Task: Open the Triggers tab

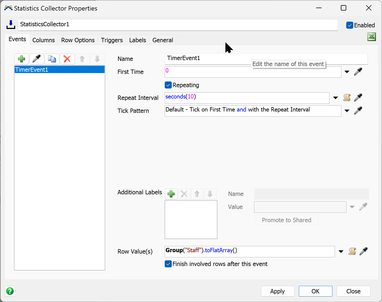Action: 112,40
